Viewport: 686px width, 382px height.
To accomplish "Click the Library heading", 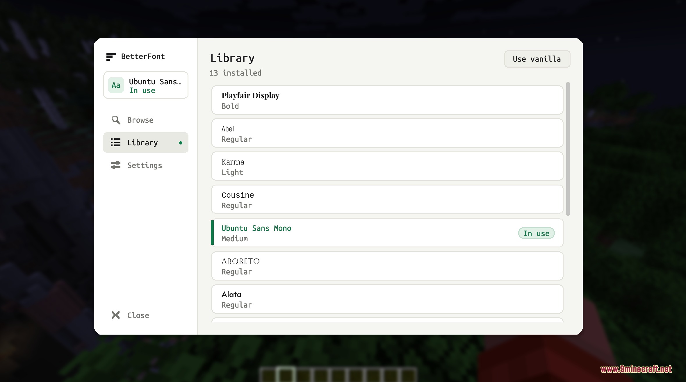I will click(232, 58).
